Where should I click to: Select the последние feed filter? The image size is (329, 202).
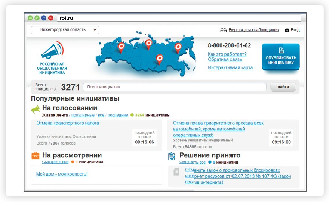pos(118,115)
